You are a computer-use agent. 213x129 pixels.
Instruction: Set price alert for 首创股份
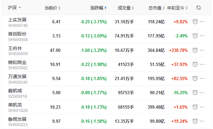(x=195, y=36)
